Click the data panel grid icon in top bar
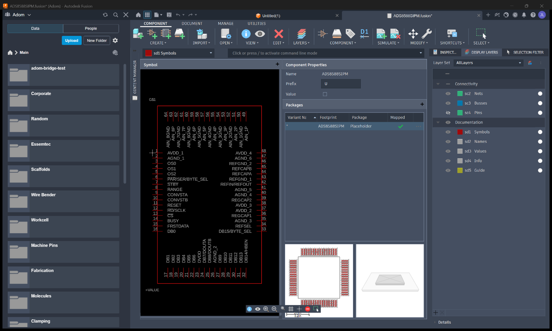The image size is (552, 331). [147, 15]
